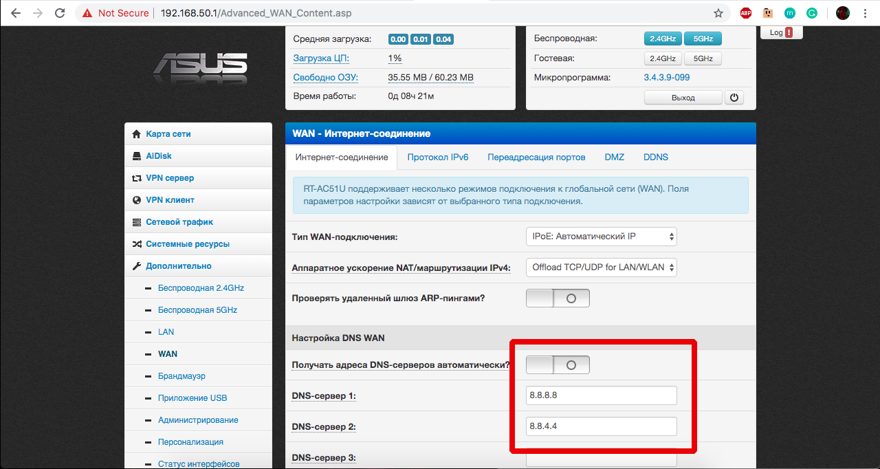Toggle ARP ping gateway check switch
This screenshot has height=469, width=880.
[558, 298]
